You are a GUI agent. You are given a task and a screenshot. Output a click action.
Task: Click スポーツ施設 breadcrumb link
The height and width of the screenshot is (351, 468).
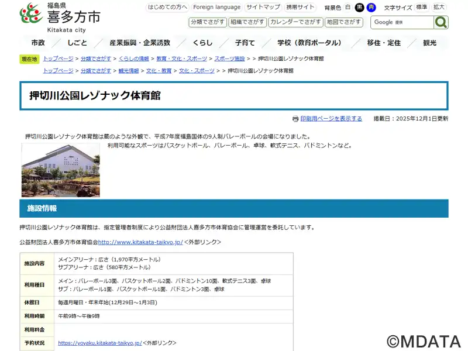pyautogui.click(x=229, y=59)
